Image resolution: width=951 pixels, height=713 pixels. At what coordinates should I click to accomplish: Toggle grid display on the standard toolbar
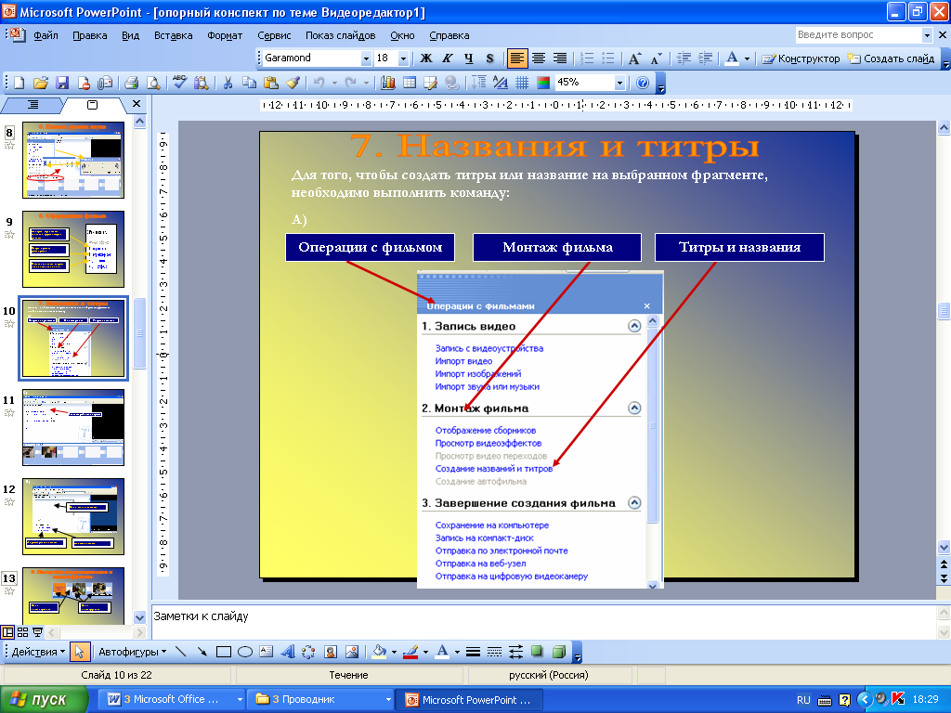click(522, 83)
